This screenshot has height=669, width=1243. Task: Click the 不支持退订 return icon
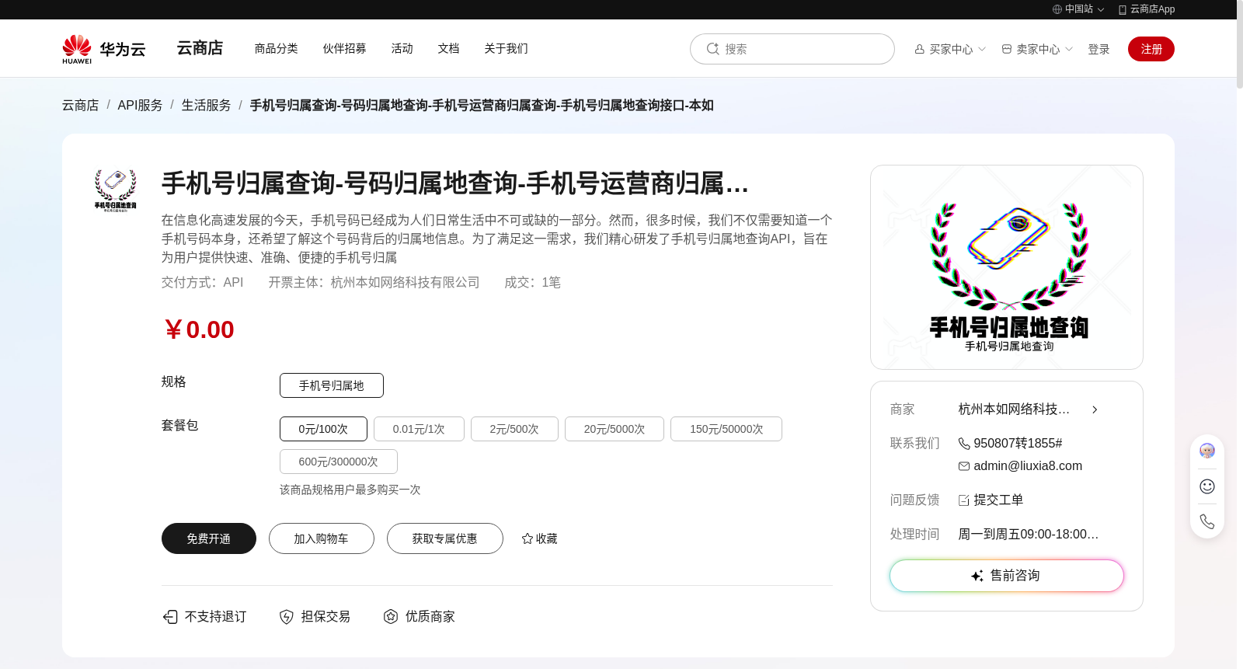(170, 617)
